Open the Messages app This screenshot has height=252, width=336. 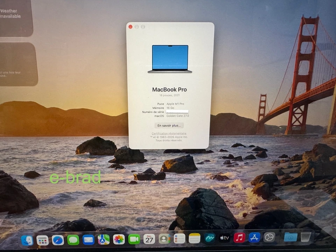tap(73, 240)
